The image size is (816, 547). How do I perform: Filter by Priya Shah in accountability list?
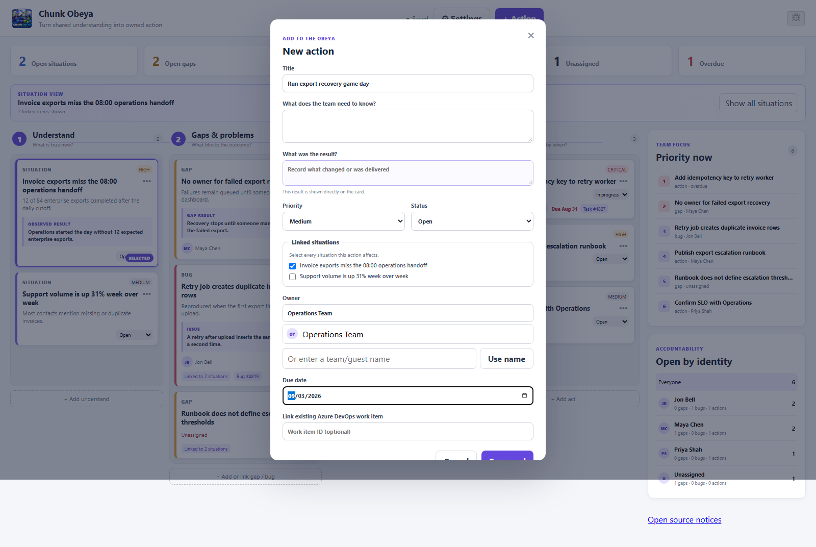point(727,454)
